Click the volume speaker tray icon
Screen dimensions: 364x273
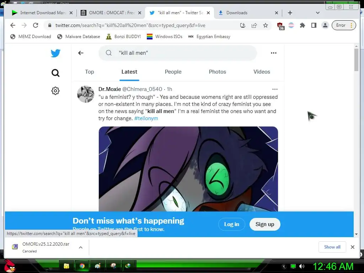[302, 266]
